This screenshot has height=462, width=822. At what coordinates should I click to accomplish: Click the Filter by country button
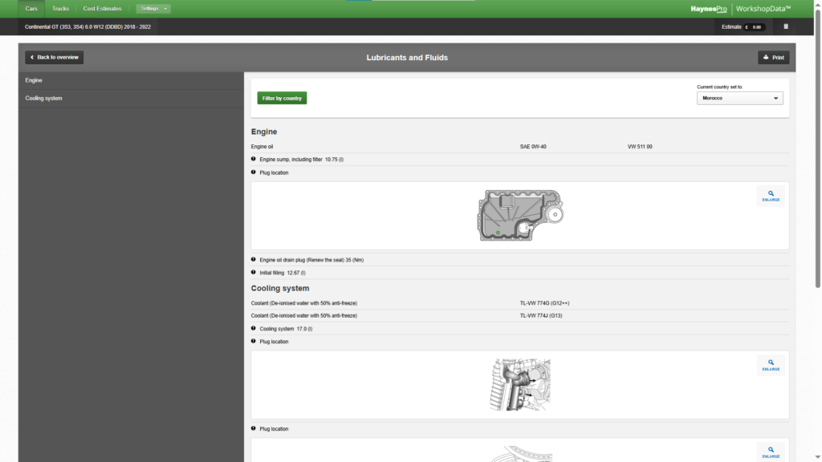(282, 98)
